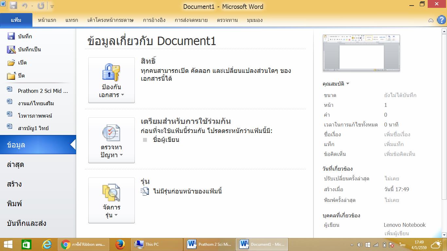The width and height of the screenshot is (447, 251).
Task: Click the info pane scrollbar down arrow
Action: click(444, 235)
